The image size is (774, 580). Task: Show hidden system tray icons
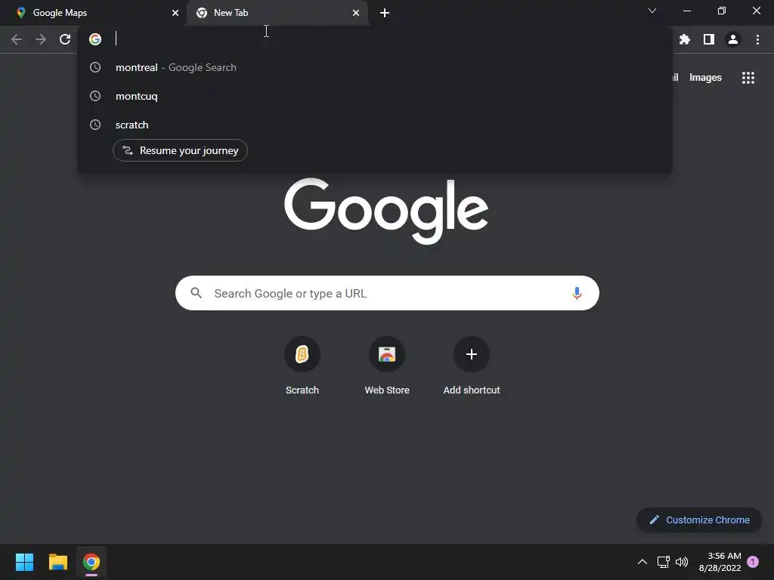pos(642,562)
